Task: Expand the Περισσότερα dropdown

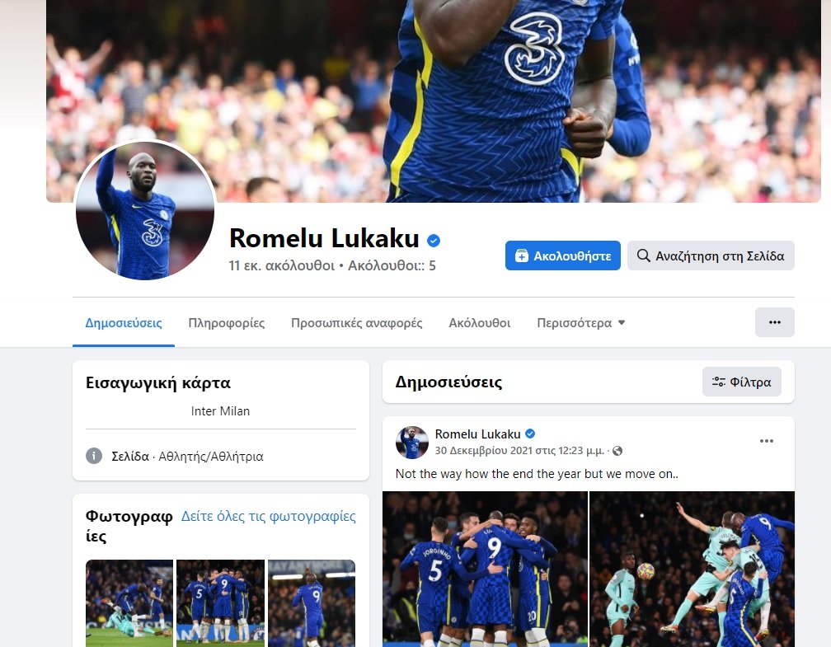Action: click(x=581, y=323)
